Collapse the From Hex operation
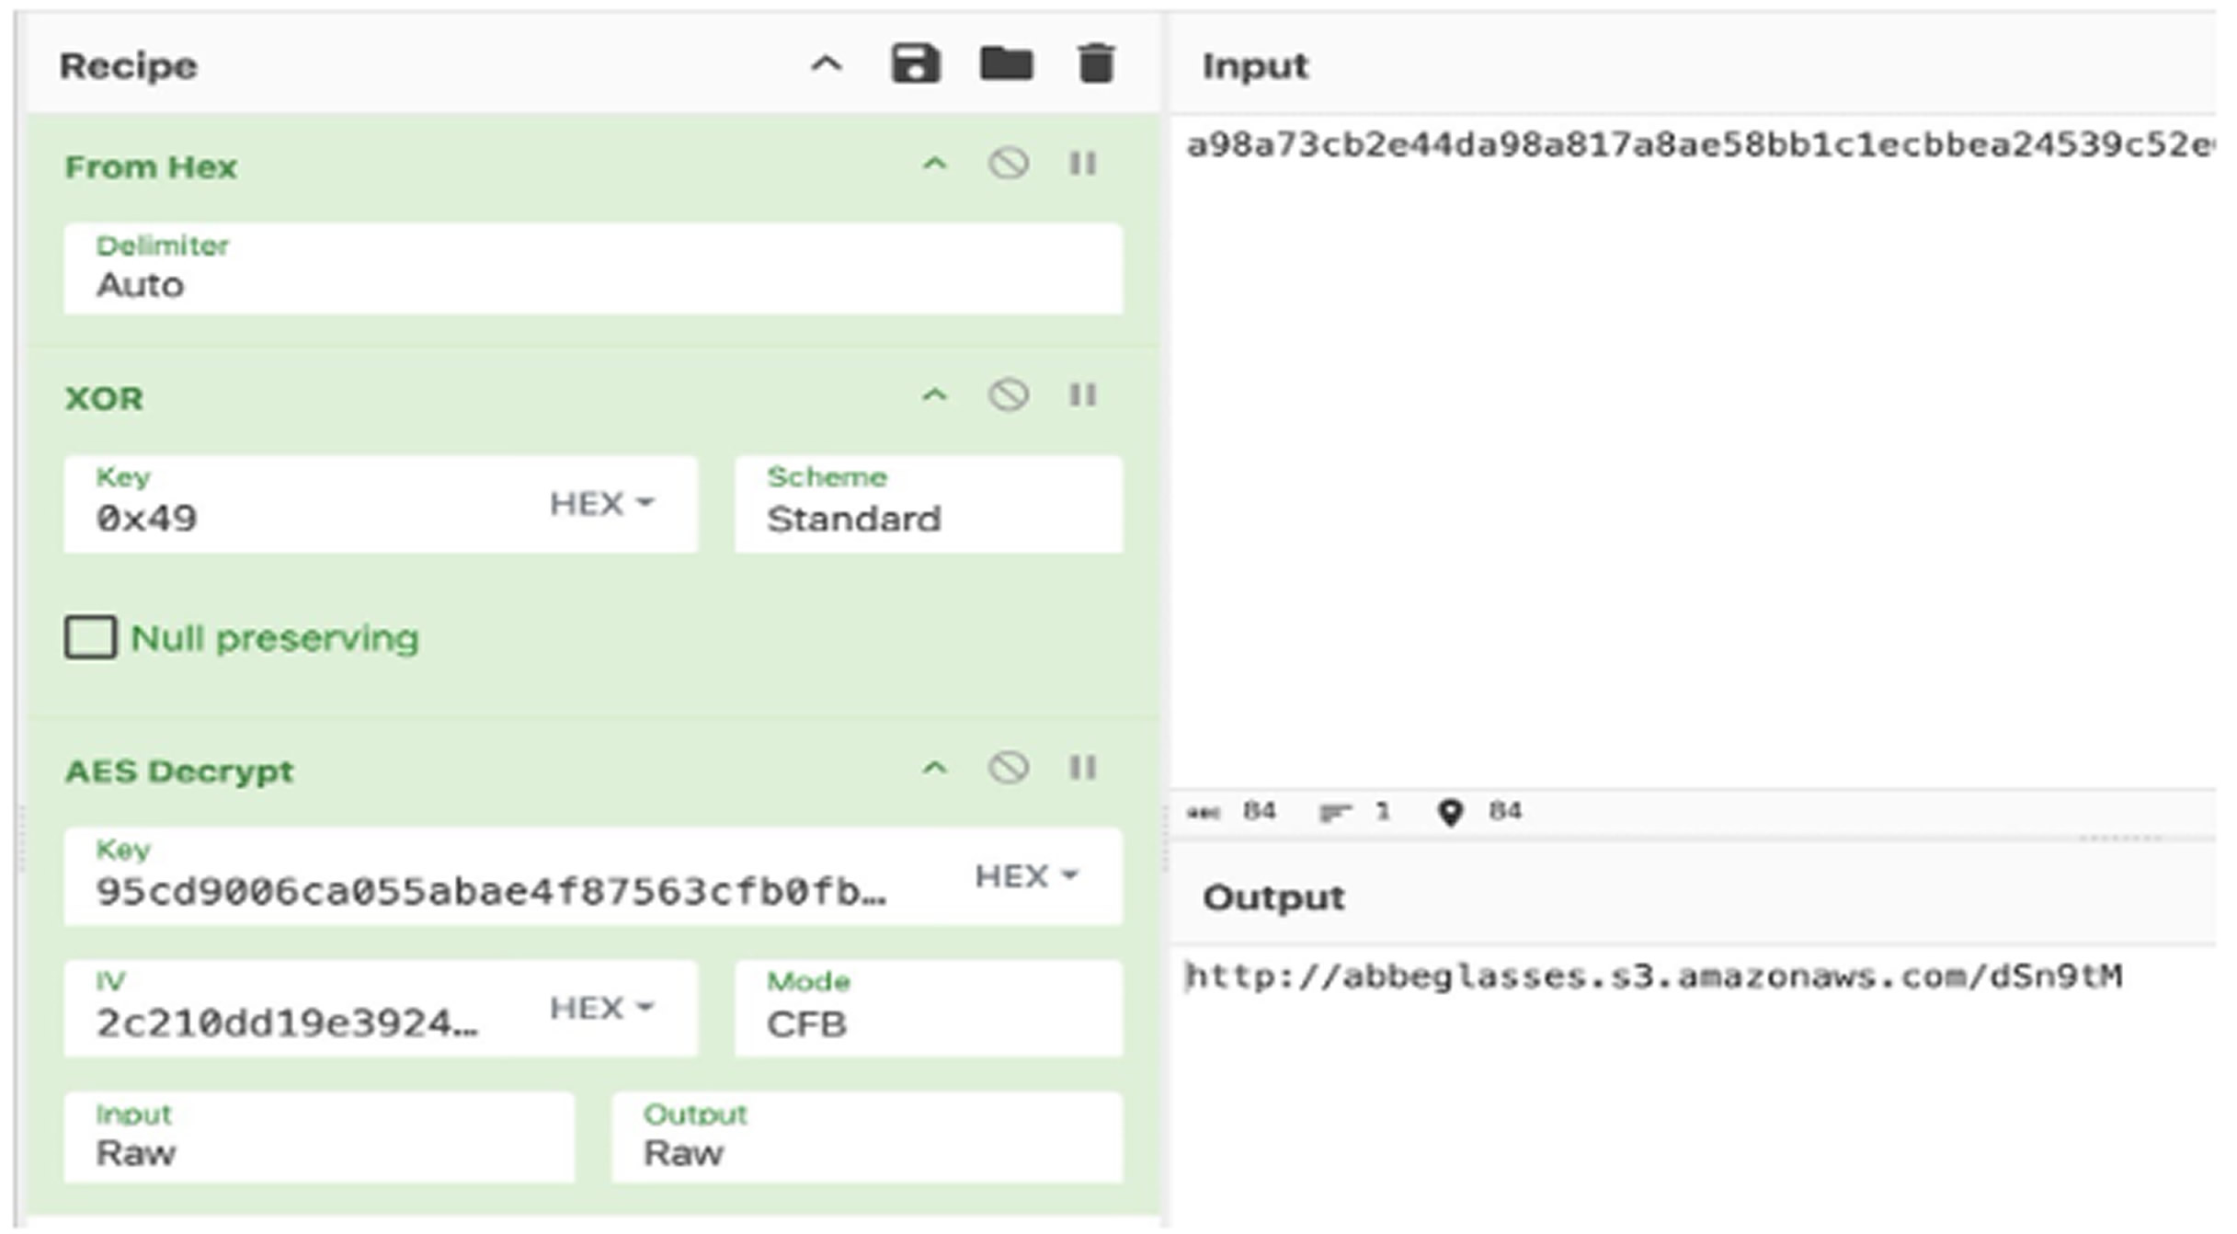 pyautogui.click(x=934, y=165)
